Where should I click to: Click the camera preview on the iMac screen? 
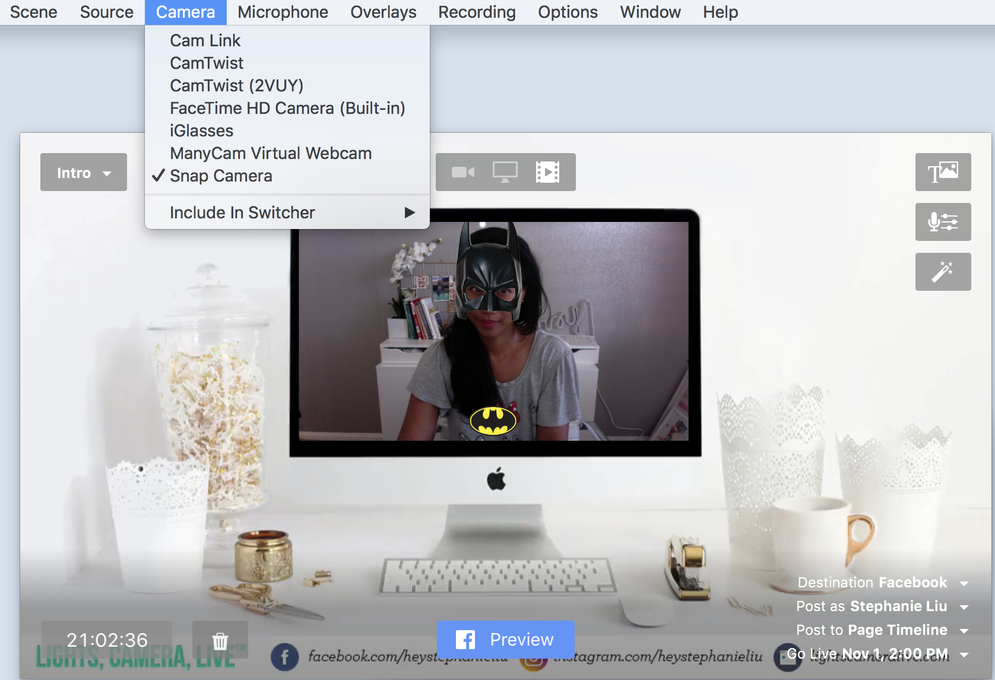tap(494, 331)
